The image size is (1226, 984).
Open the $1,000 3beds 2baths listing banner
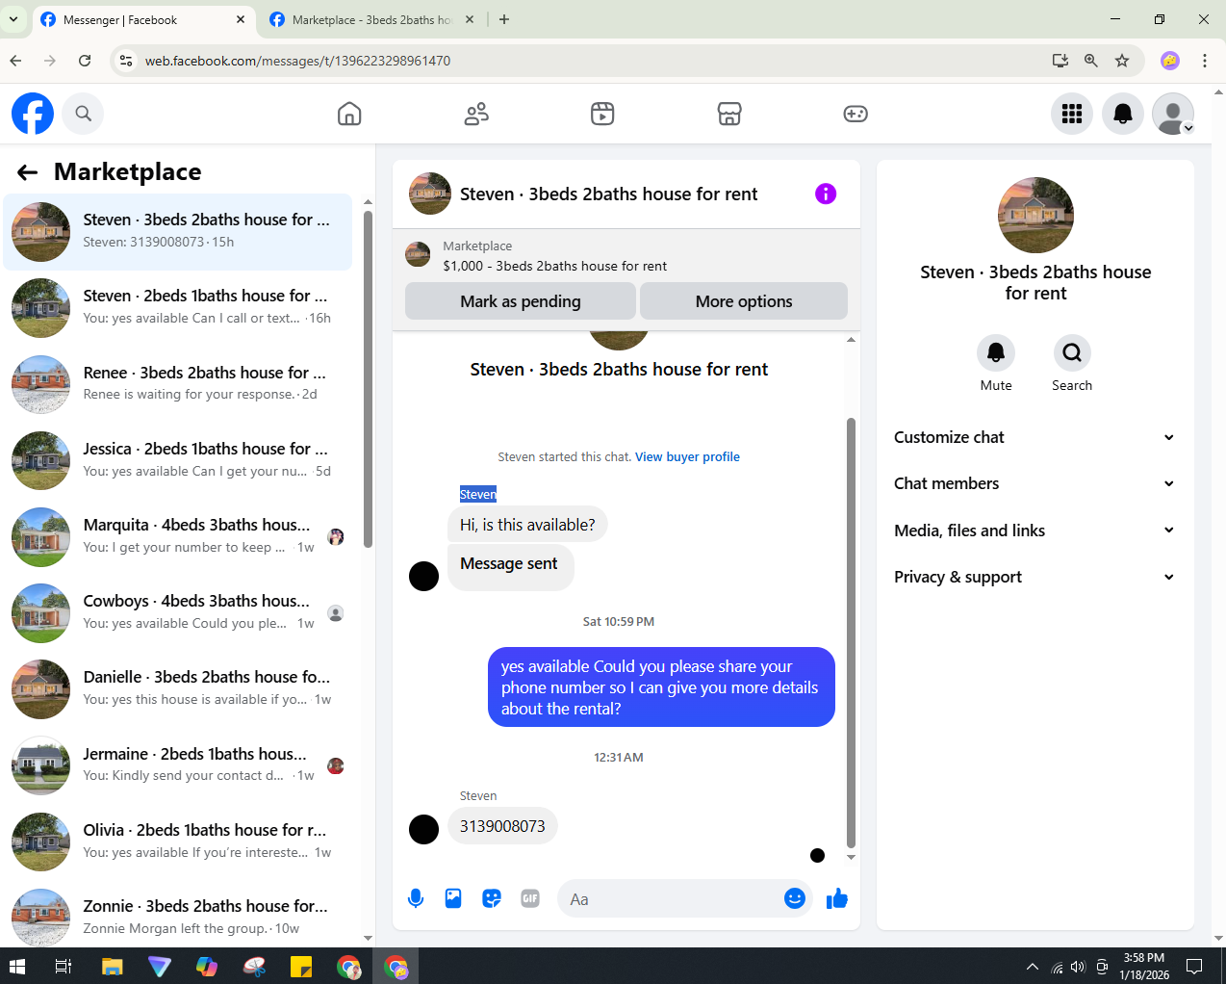[x=626, y=256]
